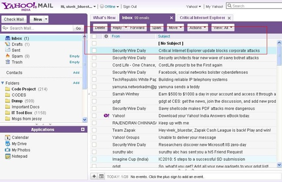The image size is (282, 182).
Task: Click the CODES folder icon
Action: (7, 95)
